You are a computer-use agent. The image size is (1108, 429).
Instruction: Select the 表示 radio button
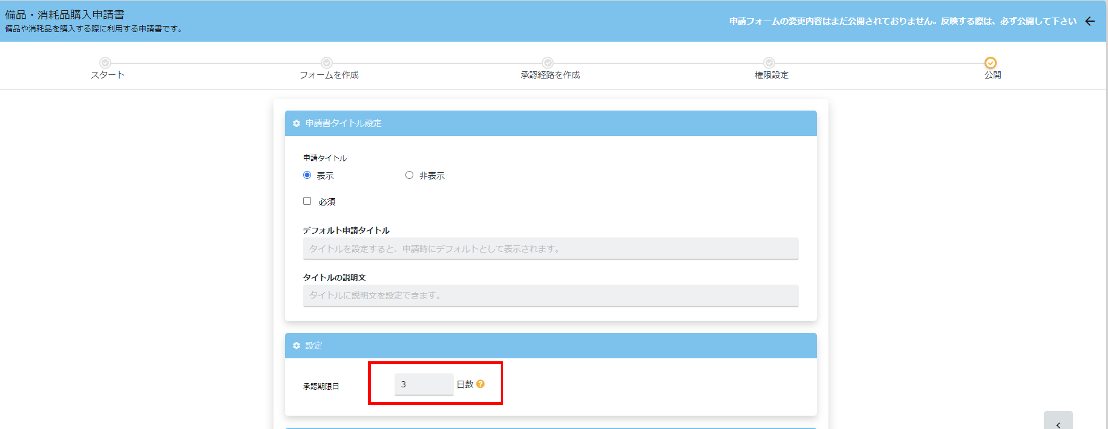click(x=307, y=175)
